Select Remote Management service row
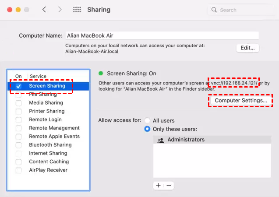The image size is (279, 197). [54, 128]
